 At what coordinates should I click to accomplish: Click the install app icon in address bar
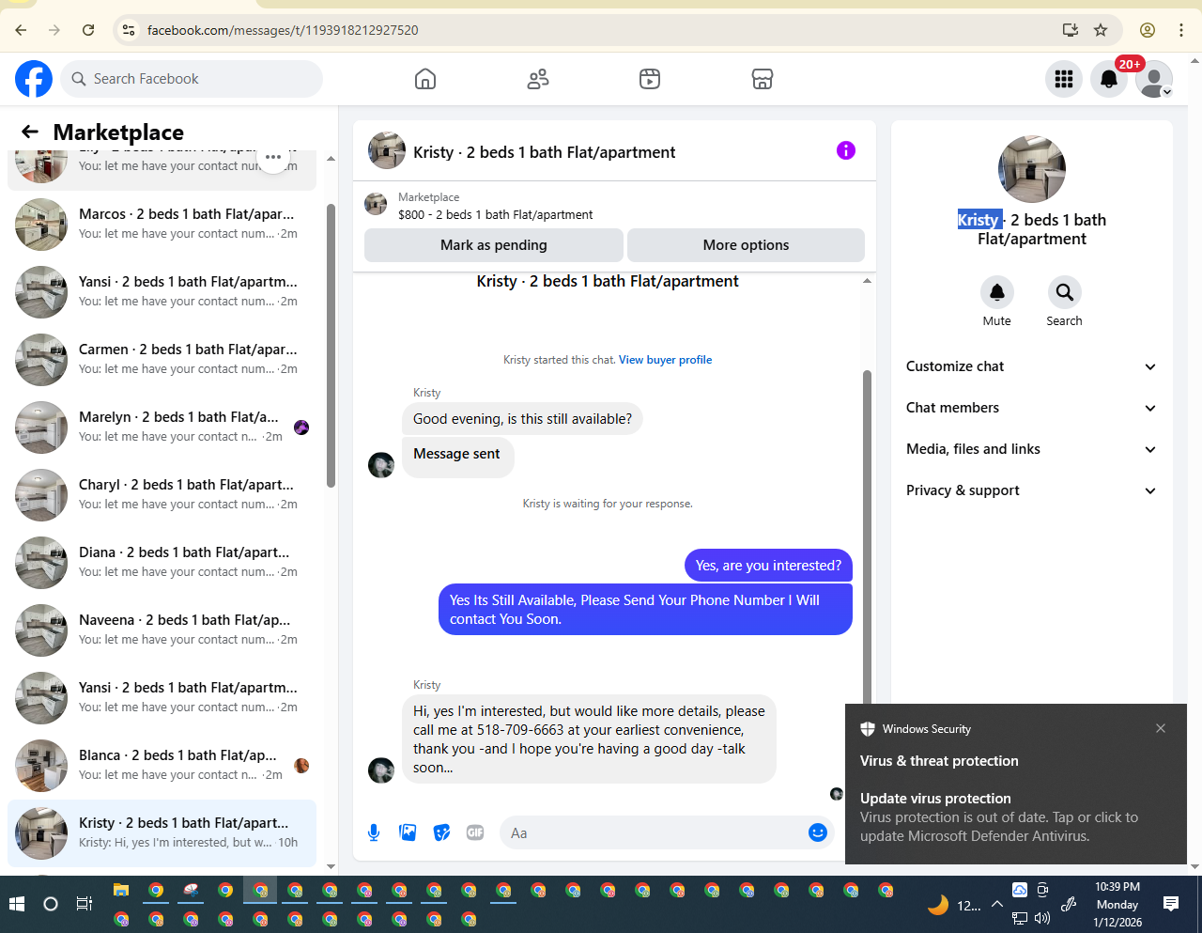click(1070, 30)
